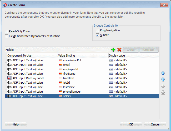This screenshot has height=131, width=171.
Task: Click the binding icon next to phoneNumber
Action: click(x=61, y=92)
